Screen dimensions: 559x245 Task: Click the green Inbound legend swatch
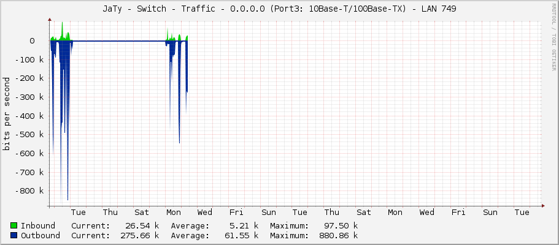click(14, 226)
